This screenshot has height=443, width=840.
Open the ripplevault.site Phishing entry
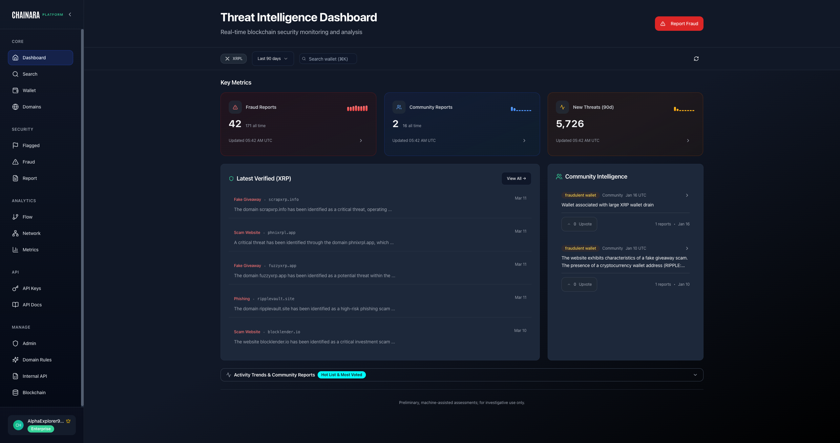[x=380, y=304]
